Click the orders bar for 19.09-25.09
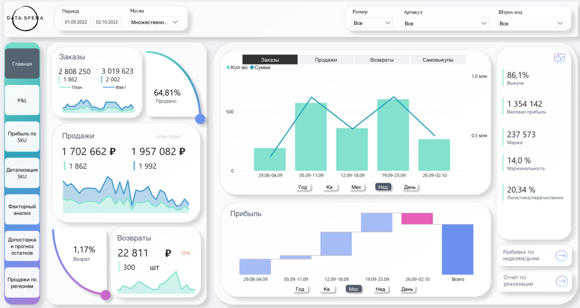Viewport: 580px width, 308px height. (393, 135)
